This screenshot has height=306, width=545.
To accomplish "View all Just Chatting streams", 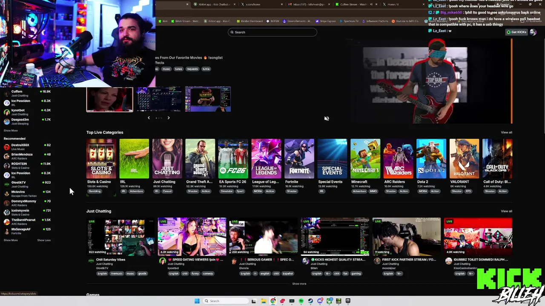I will (x=506, y=211).
